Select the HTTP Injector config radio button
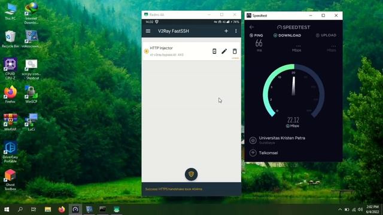Screen dimensions: 383x215 coord(146,51)
